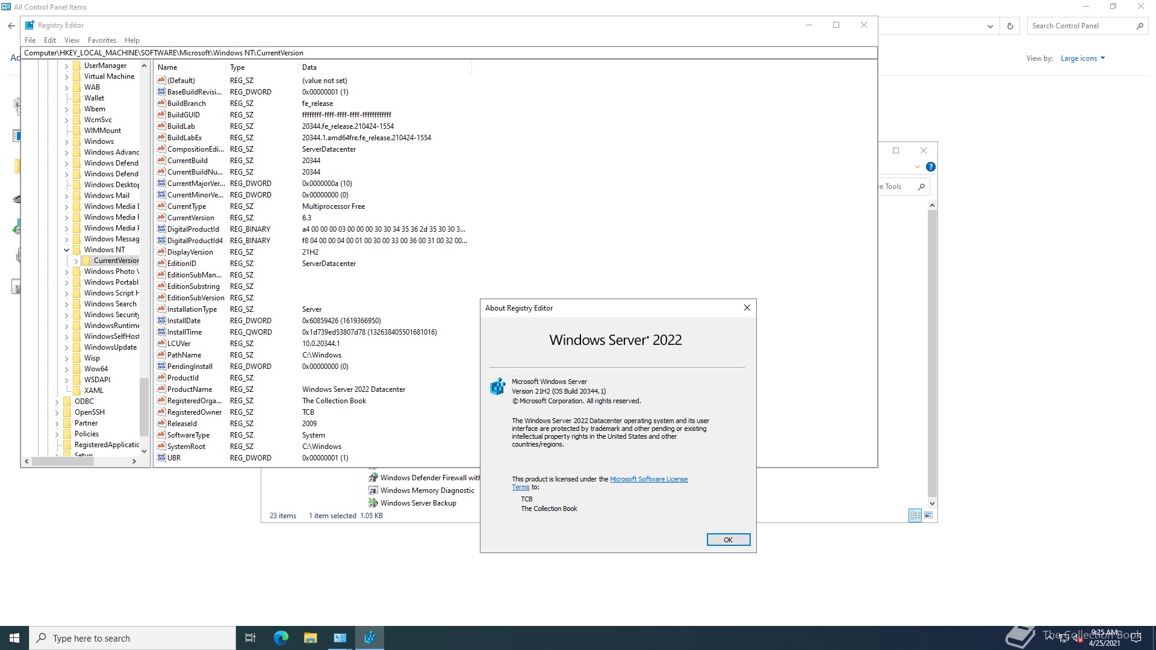This screenshot has height=650, width=1156.
Task: Close the About Registry Editor dialog
Action: (x=747, y=308)
